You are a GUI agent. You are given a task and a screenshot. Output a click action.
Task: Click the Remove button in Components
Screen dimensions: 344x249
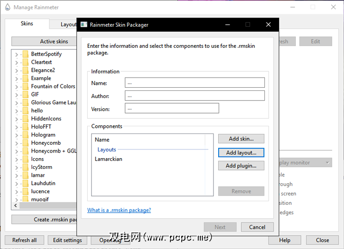[x=241, y=191]
